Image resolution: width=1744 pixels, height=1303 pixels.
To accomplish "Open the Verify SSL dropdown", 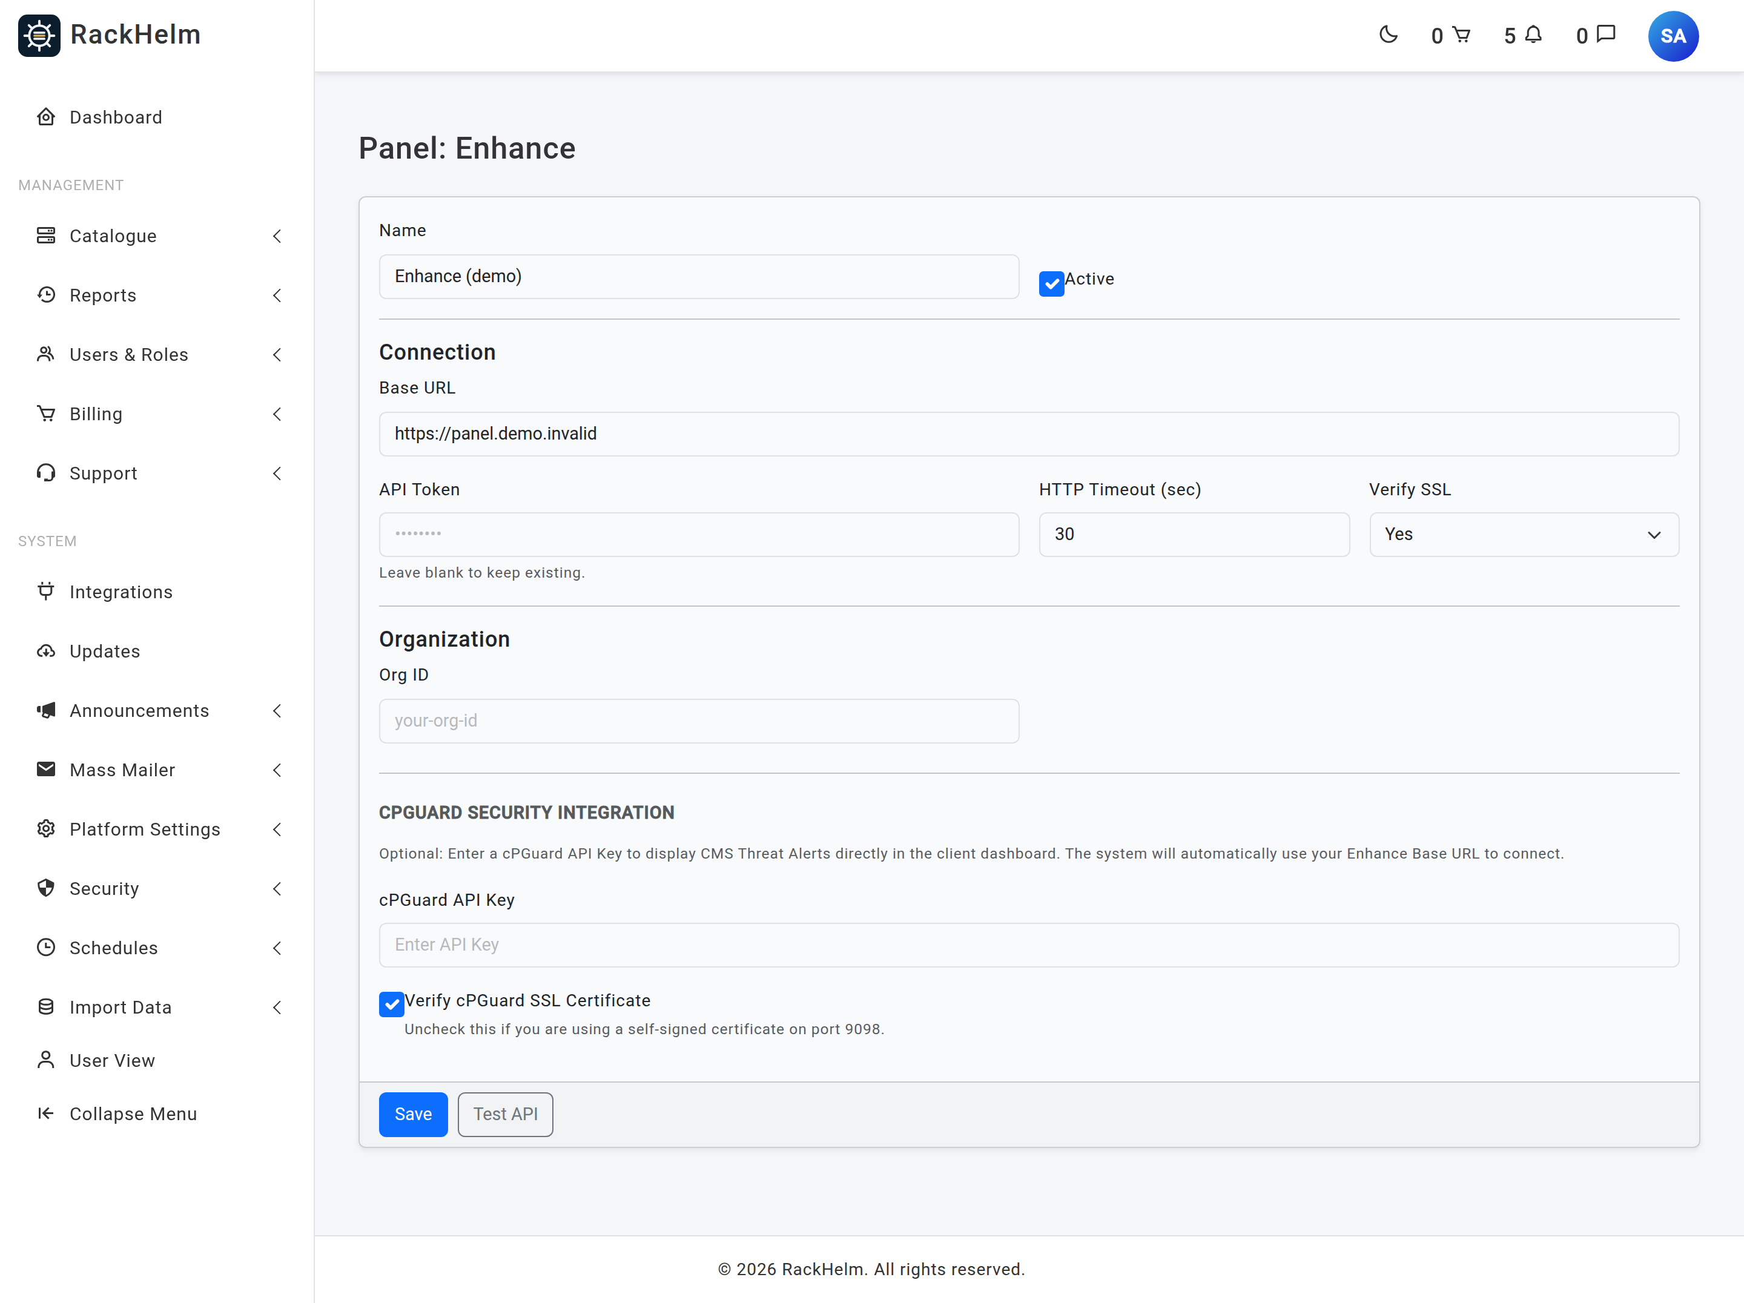I will [x=1524, y=535].
